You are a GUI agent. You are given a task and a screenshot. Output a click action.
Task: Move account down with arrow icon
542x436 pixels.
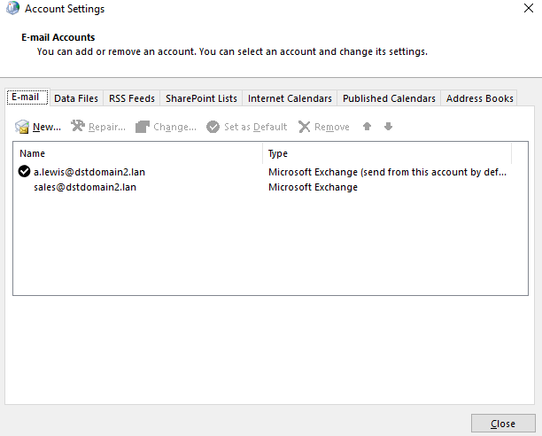click(x=388, y=126)
